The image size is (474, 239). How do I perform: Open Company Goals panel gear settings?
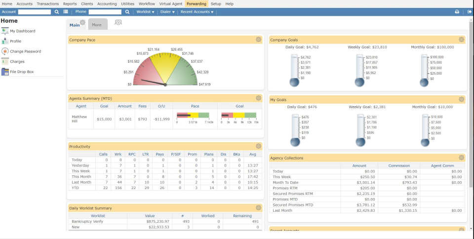(461, 40)
